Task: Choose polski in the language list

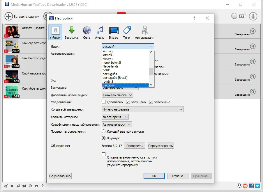Action: pos(107,70)
